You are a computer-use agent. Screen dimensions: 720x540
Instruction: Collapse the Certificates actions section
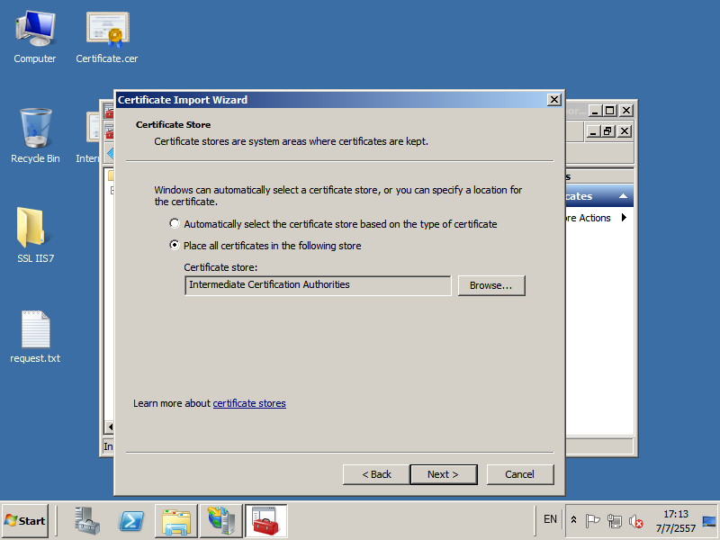point(625,196)
